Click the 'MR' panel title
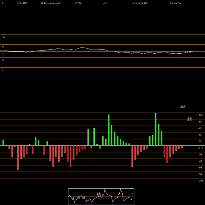The height and width of the screenshot is (205, 205). [183, 107]
